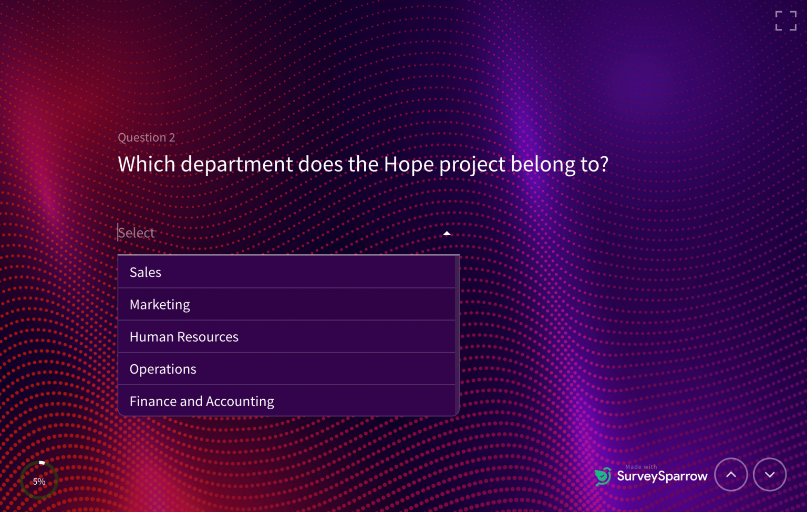
Task: Click the circular progress indicator showing 5%
Action: 38,479
